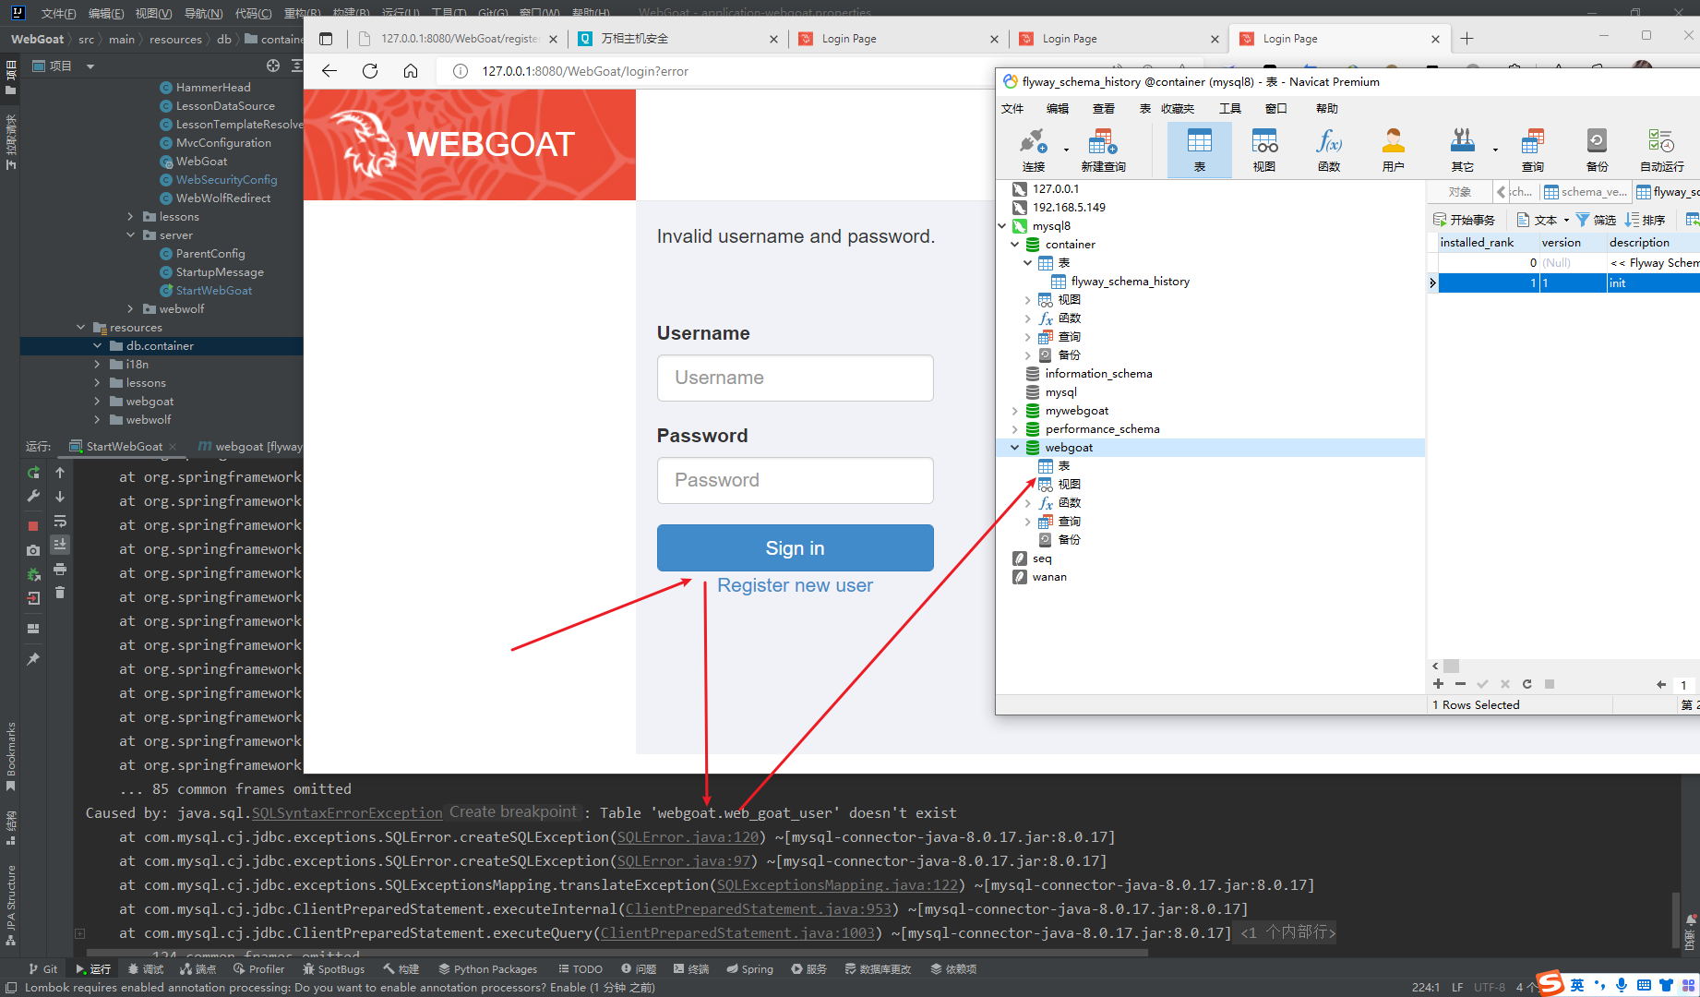This screenshot has height=997, width=1700.
Task: Expand the mywebgoat database node
Action: 1015,411
